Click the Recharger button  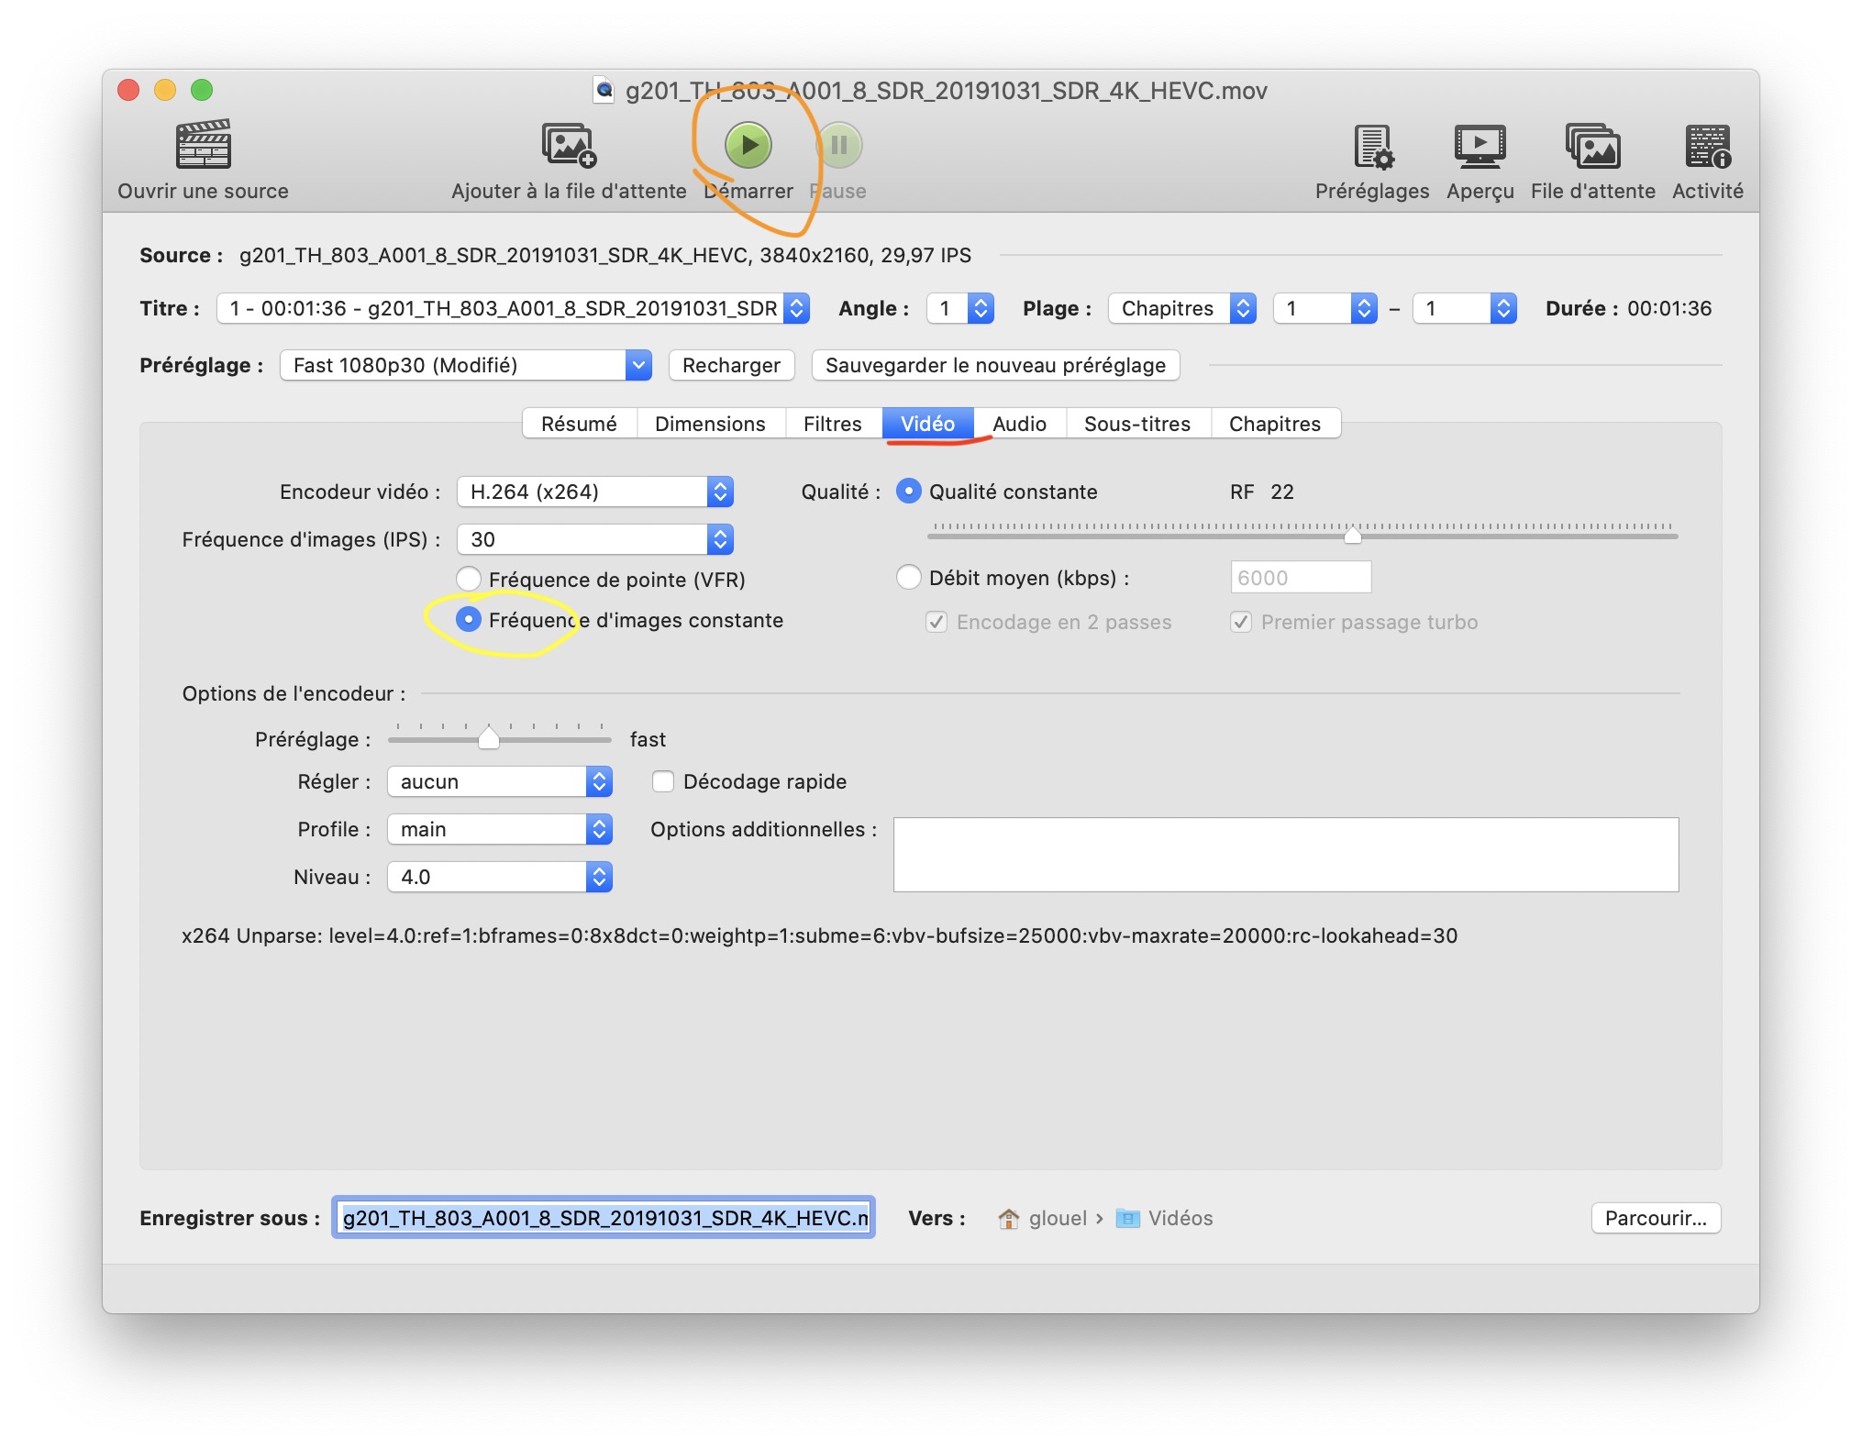click(731, 365)
